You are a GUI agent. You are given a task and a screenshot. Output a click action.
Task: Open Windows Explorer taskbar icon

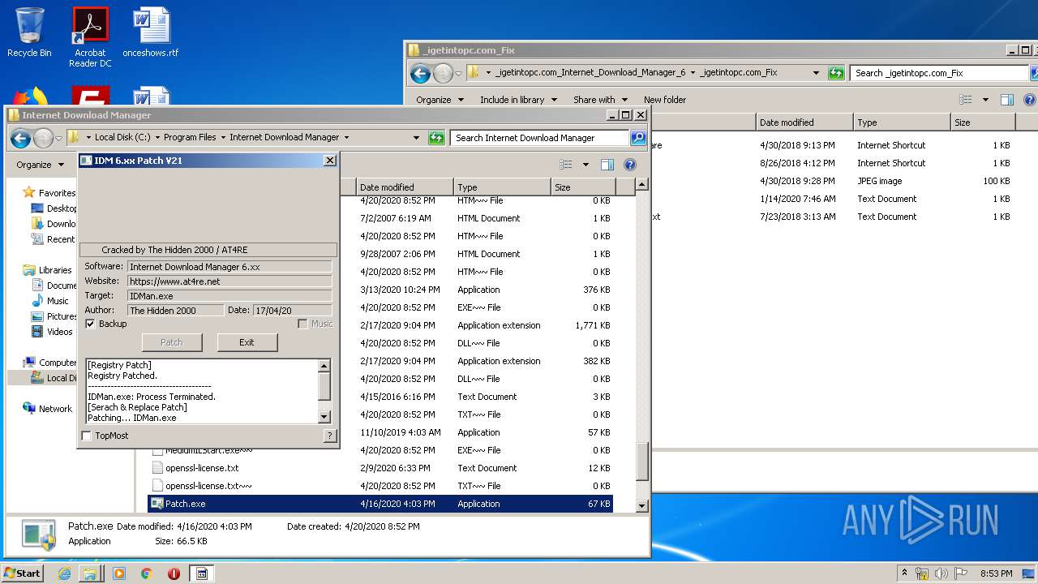(90, 573)
